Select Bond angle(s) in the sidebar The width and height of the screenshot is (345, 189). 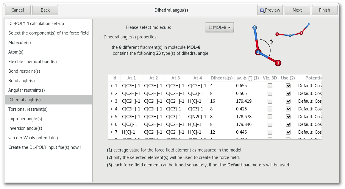(x=21, y=81)
